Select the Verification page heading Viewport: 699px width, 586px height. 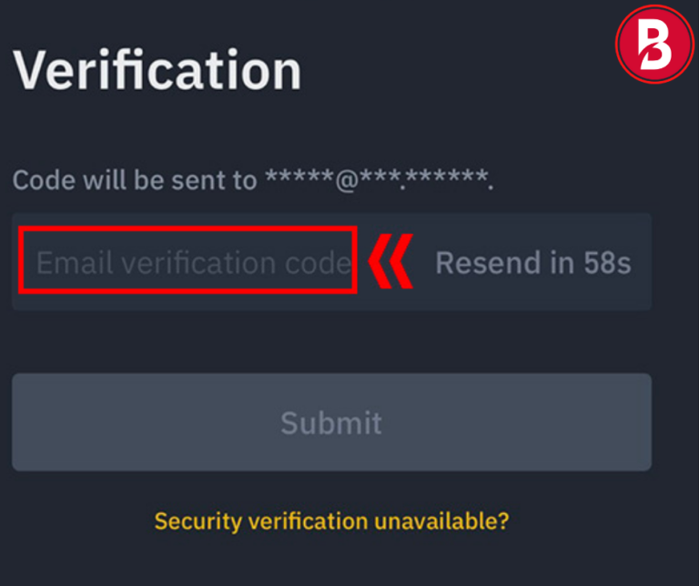click(157, 70)
